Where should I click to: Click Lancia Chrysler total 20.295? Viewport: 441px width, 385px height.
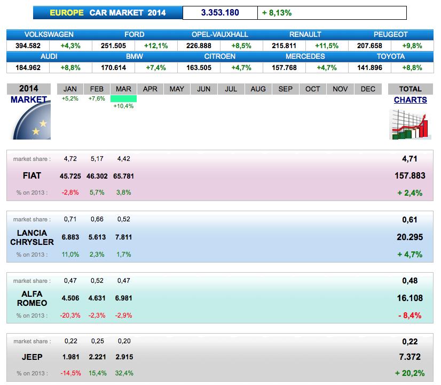pyautogui.click(x=410, y=237)
